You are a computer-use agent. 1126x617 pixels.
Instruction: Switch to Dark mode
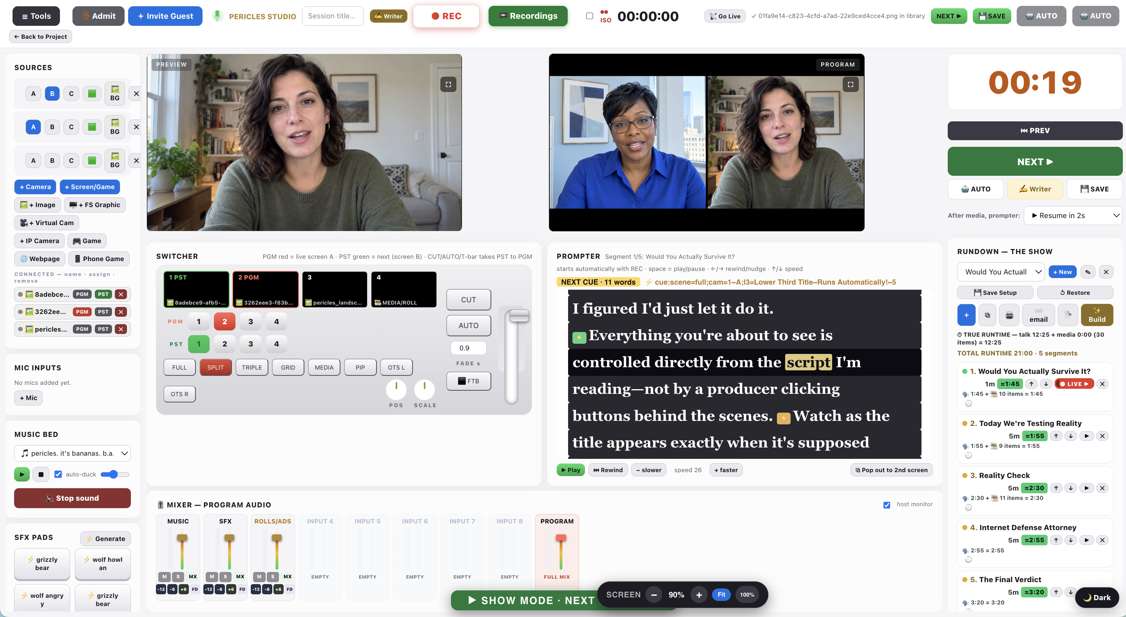(x=1097, y=597)
